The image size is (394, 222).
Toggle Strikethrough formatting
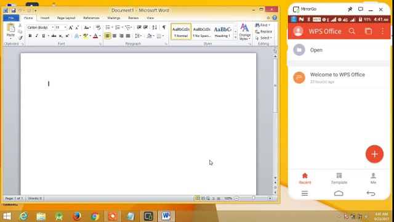(54, 36)
